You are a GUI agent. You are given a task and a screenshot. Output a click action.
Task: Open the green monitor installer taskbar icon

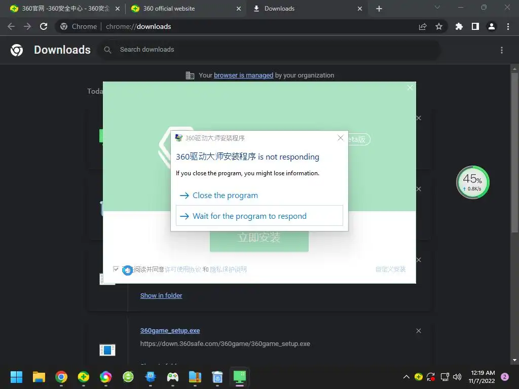pyautogui.click(x=239, y=377)
